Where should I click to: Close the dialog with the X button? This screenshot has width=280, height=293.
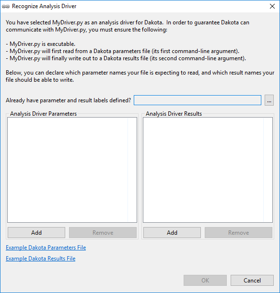coord(272,6)
